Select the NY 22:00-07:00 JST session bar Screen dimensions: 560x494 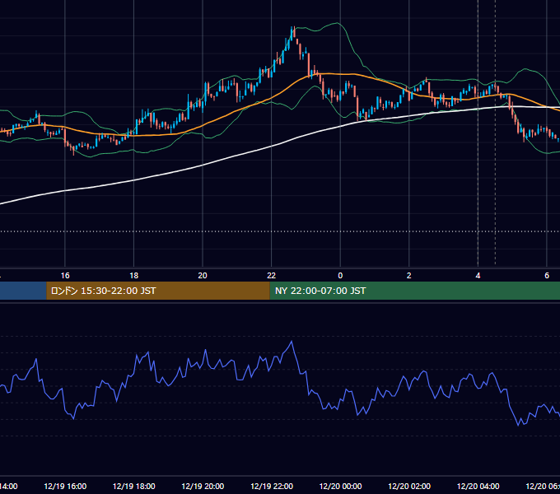coord(414,291)
